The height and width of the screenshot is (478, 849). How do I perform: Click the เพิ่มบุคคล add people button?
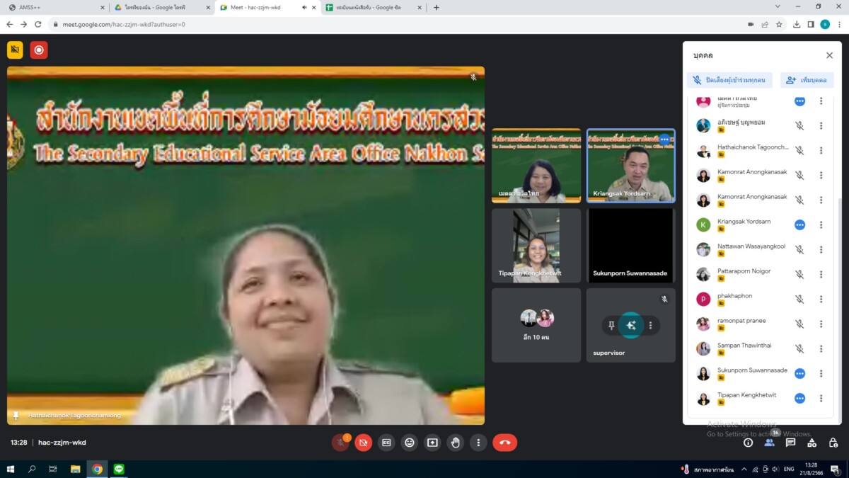point(807,80)
